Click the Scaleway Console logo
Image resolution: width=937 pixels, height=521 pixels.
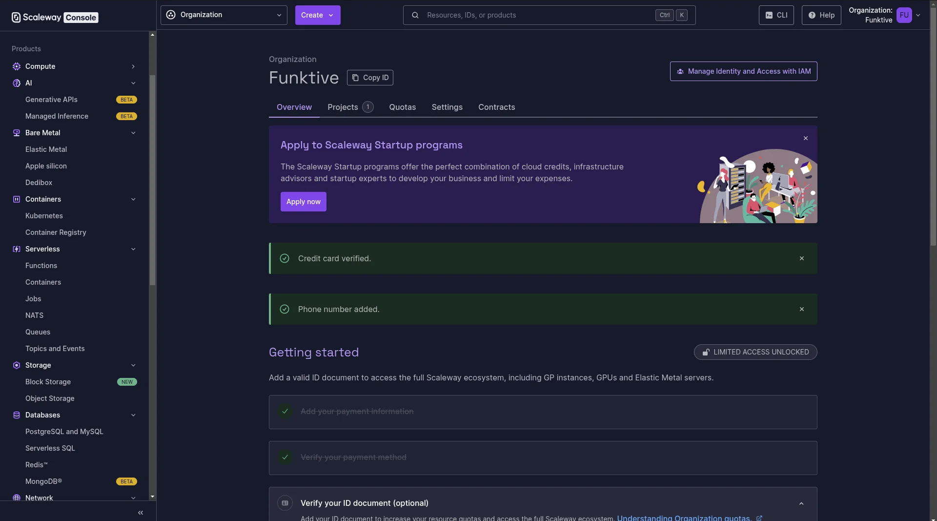[x=55, y=17]
